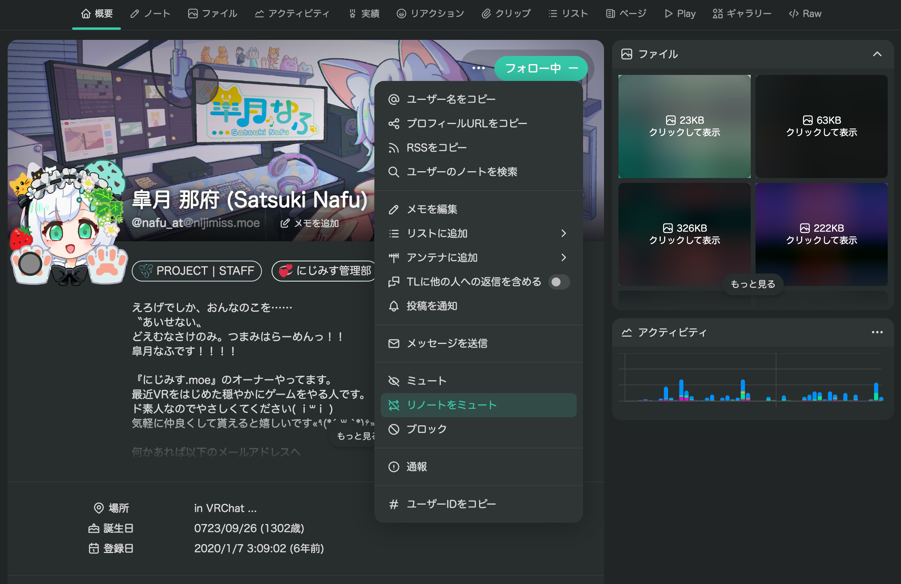The image size is (901, 584).
Task: Click the RSS feed icon
Action: point(394,148)
